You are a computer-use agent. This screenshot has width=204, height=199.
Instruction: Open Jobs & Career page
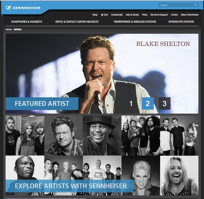(132, 15)
